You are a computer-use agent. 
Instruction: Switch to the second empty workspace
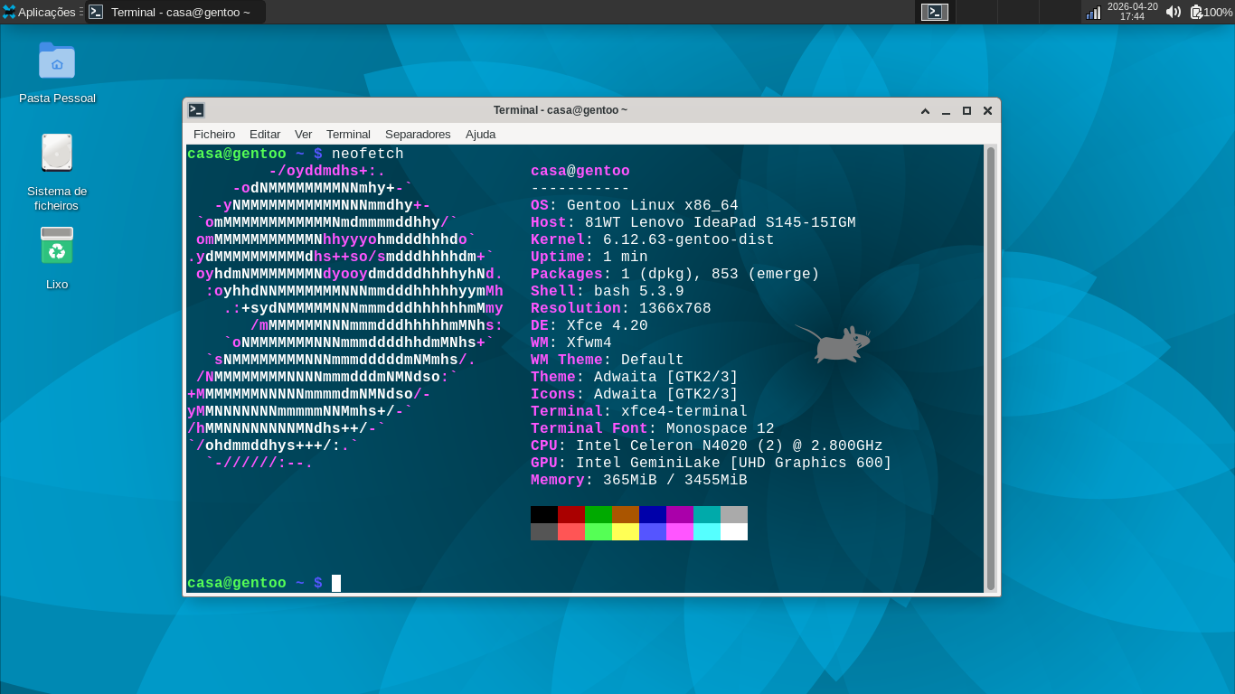tap(976, 12)
